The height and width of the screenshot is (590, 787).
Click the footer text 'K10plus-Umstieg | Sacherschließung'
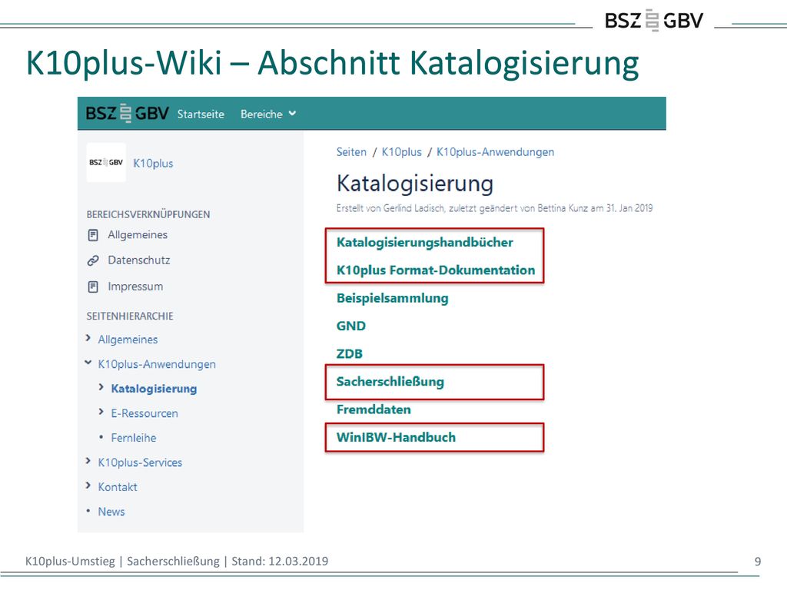pos(122,561)
